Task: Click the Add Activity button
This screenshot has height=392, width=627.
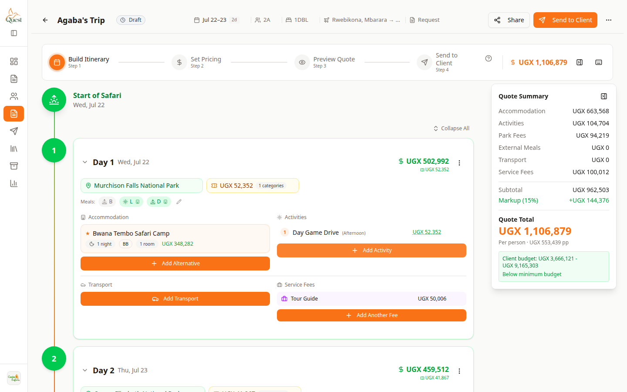Action: (371, 250)
